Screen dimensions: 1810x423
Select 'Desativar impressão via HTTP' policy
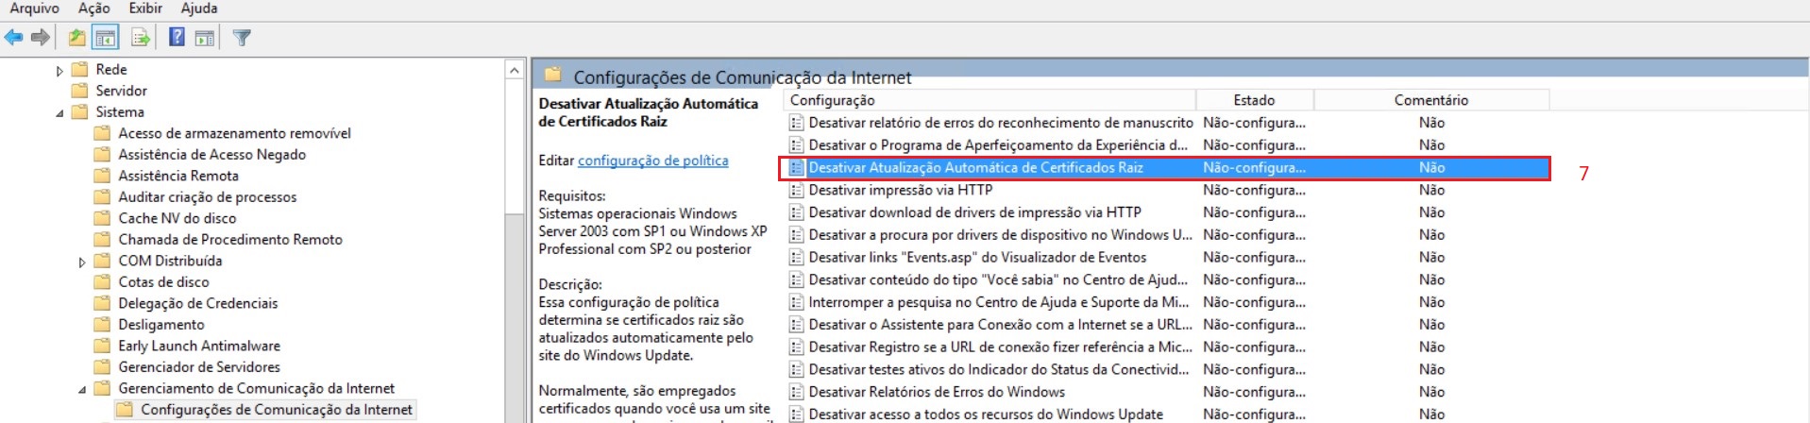point(900,190)
